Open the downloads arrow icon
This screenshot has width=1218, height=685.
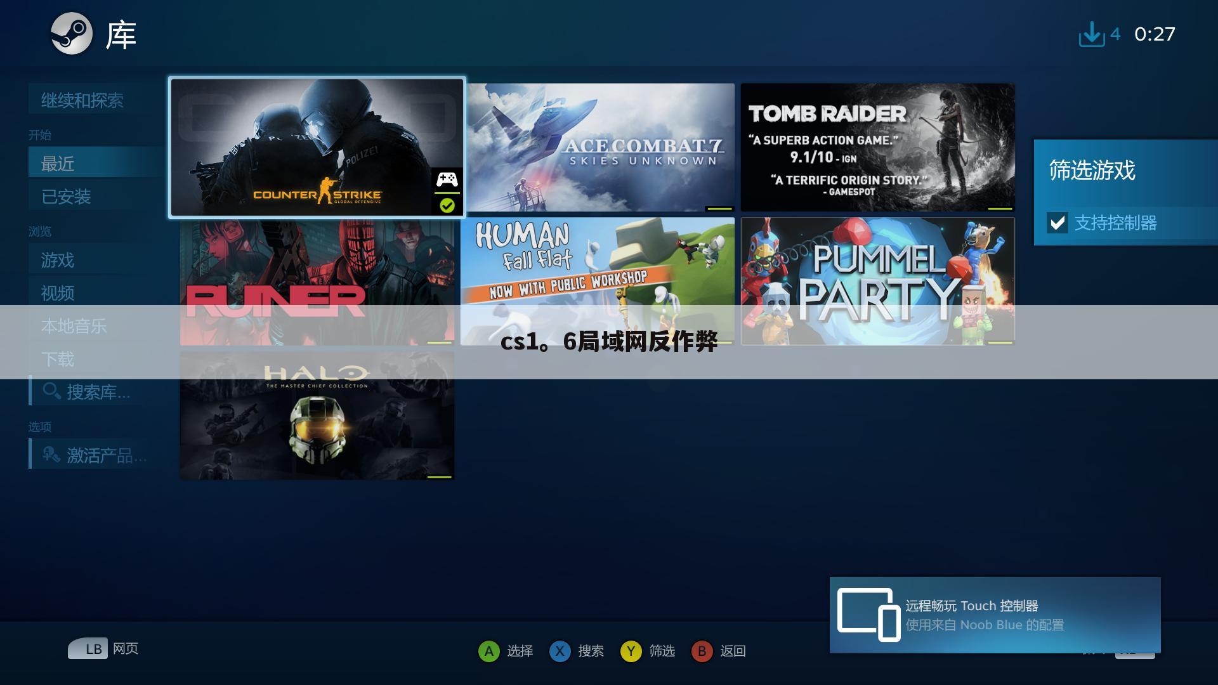1092,34
